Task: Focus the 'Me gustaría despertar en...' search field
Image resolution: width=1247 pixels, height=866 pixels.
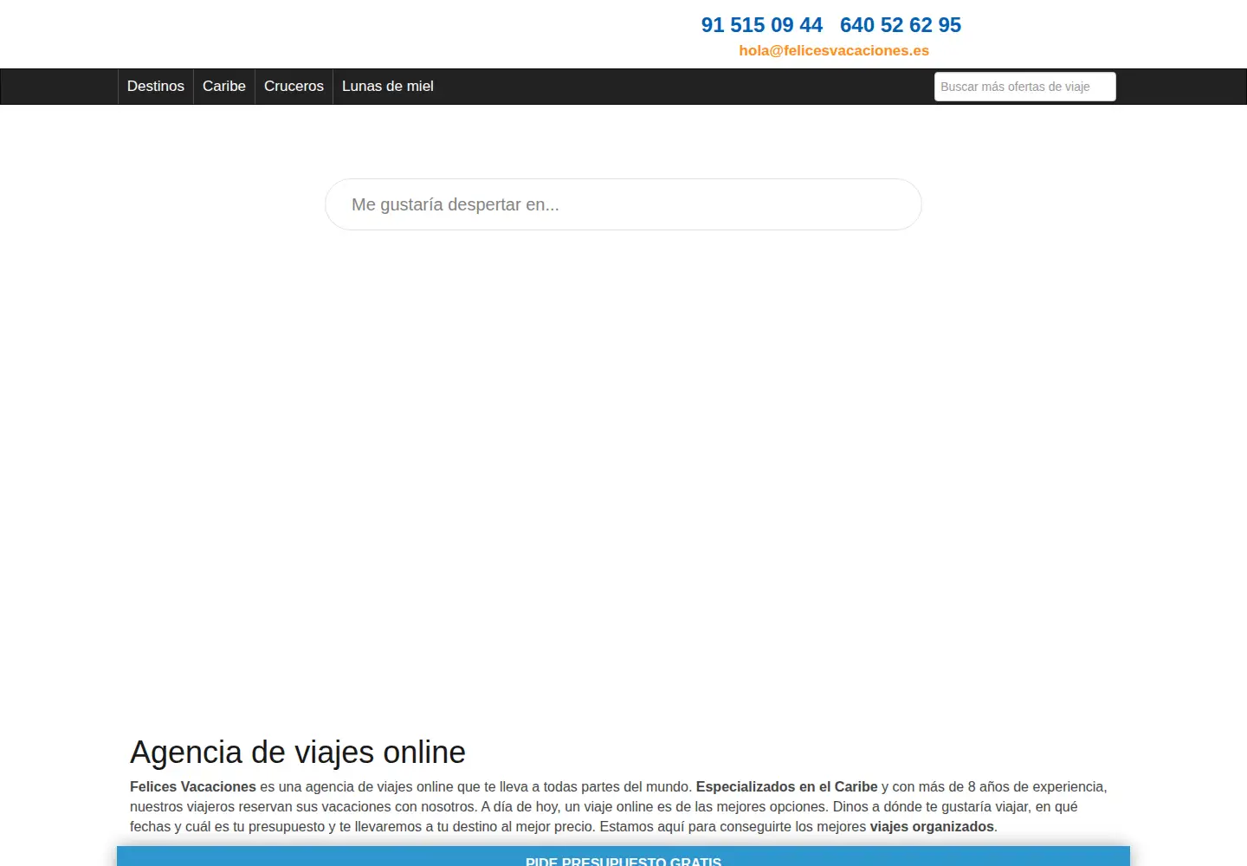Action: pyautogui.click(x=623, y=204)
